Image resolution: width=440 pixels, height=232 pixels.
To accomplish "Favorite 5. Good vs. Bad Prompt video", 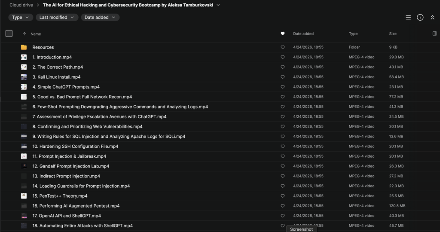I will point(283,97).
